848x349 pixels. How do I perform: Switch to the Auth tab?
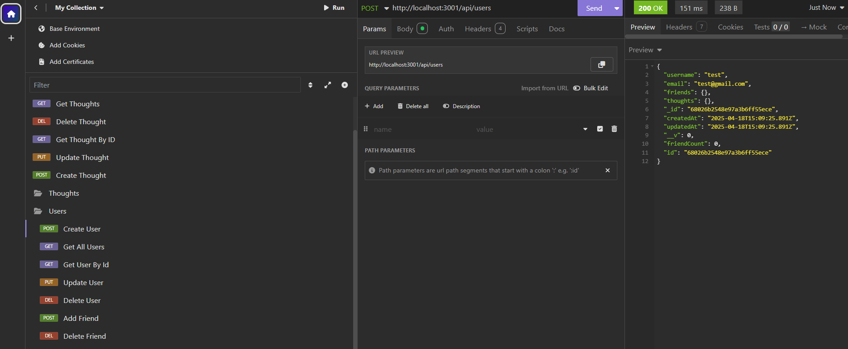pos(446,29)
